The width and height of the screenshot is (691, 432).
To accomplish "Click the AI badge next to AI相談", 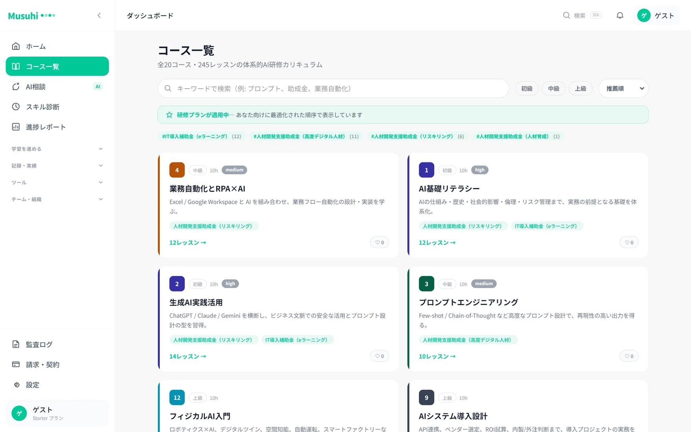I will (x=98, y=86).
